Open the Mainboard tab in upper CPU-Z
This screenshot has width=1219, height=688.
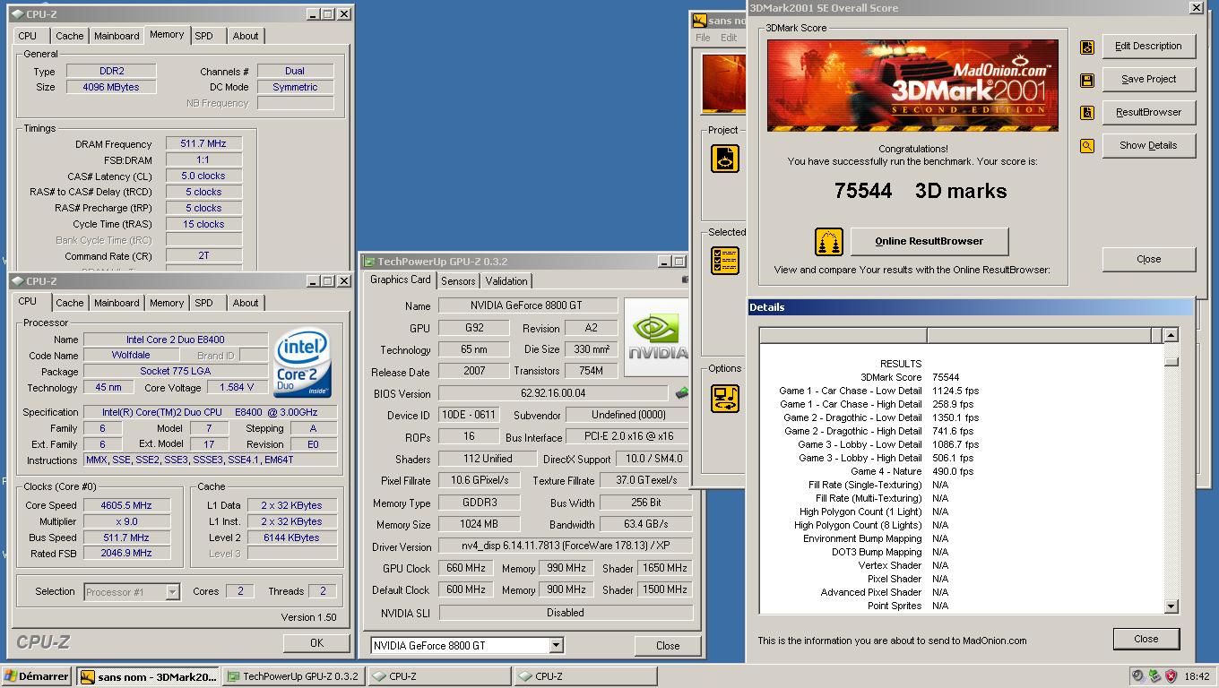(117, 36)
